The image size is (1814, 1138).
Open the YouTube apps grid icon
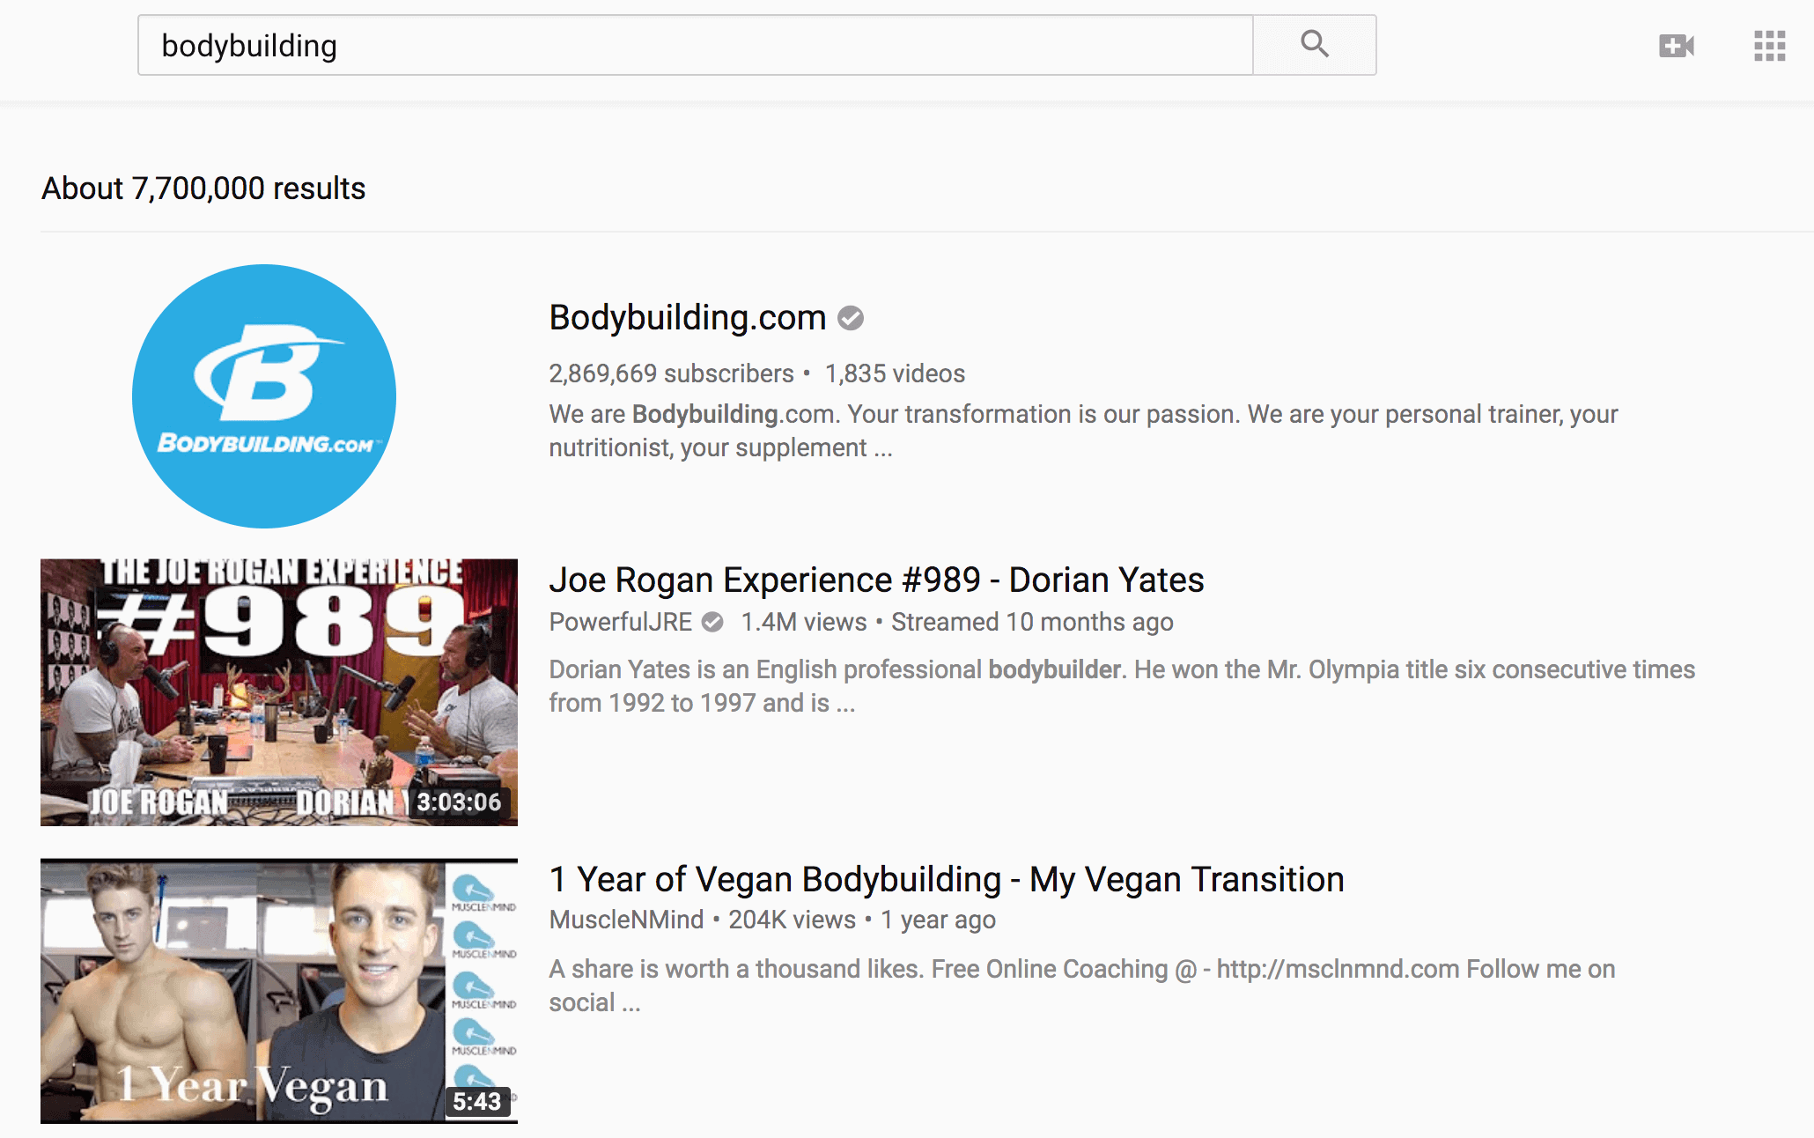1769,46
